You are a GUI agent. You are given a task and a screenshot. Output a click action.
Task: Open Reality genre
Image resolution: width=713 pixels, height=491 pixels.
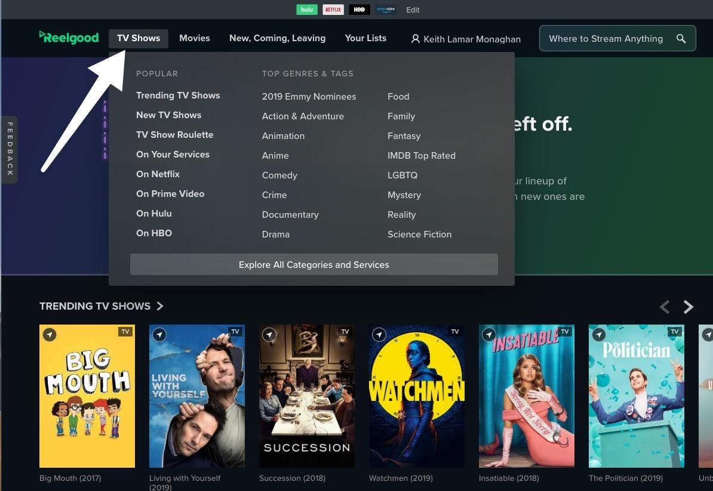(x=401, y=214)
